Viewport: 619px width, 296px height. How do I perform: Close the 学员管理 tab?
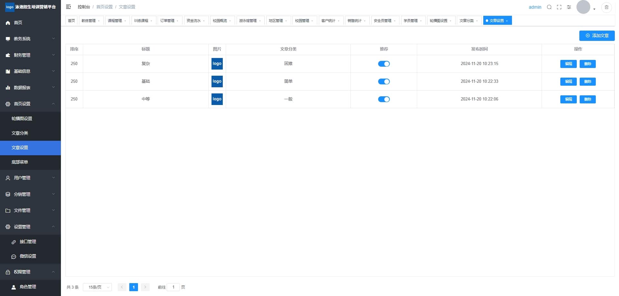[x=421, y=21]
